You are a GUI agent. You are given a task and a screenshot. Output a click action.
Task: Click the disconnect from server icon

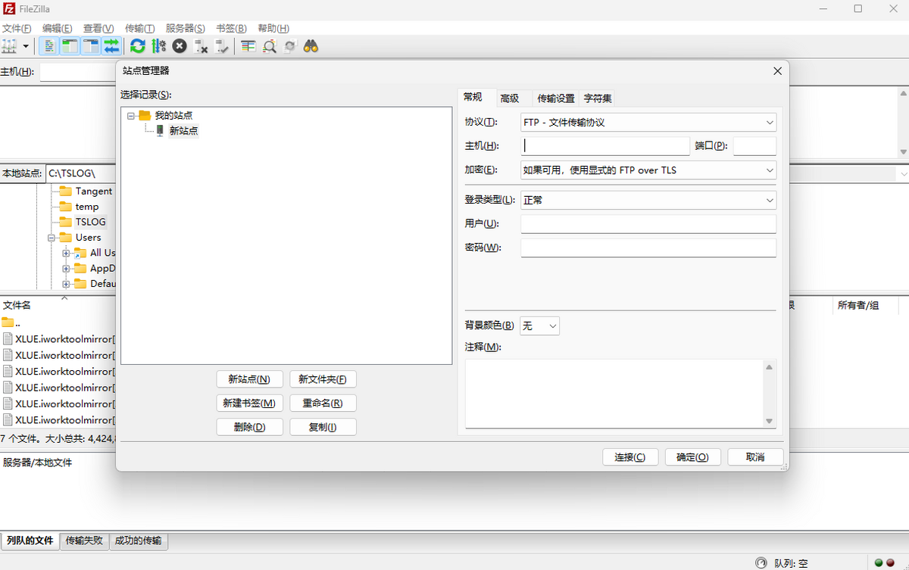pos(201,46)
